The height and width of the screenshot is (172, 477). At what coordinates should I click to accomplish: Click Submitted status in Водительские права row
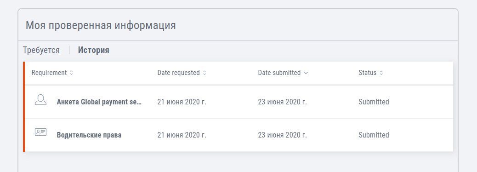click(x=374, y=135)
